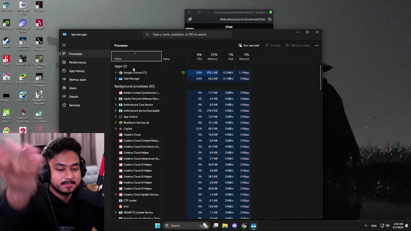Screen dimensions: 411x231
Task: Click the Chrome chat window address bar
Action: click(x=243, y=19)
